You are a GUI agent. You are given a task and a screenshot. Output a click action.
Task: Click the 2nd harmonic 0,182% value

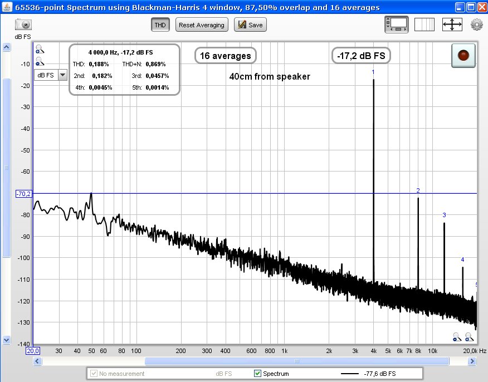[102, 76]
